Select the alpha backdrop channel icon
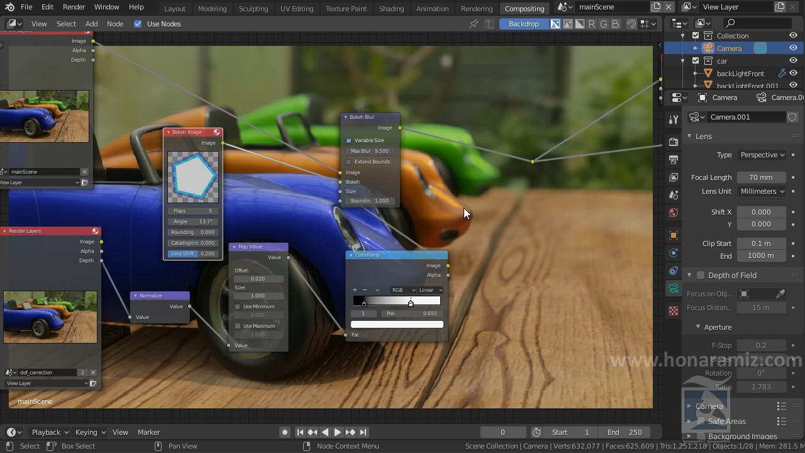This screenshot has width=805, height=453. (580, 24)
